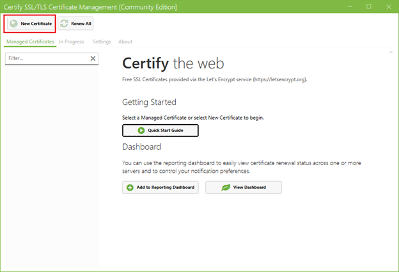This screenshot has width=399, height=272.
Task: Click into the Filter text box
Action: [47, 58]
